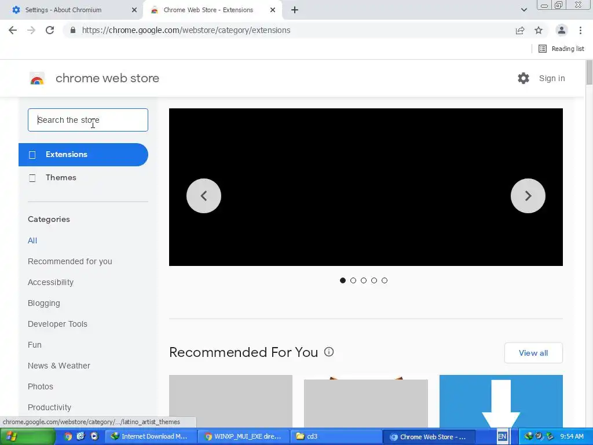Screen dimensions: 593x445
Task: Open the blue download-arrow extension thumbnail
Action: pyautogui.click(x=501, y=401)
